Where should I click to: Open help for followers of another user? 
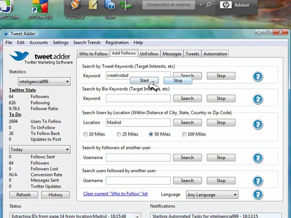click(x=258, y=158)
